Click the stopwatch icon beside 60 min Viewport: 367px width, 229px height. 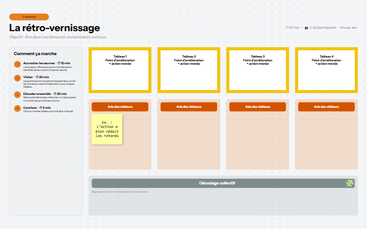pos(287,28)
